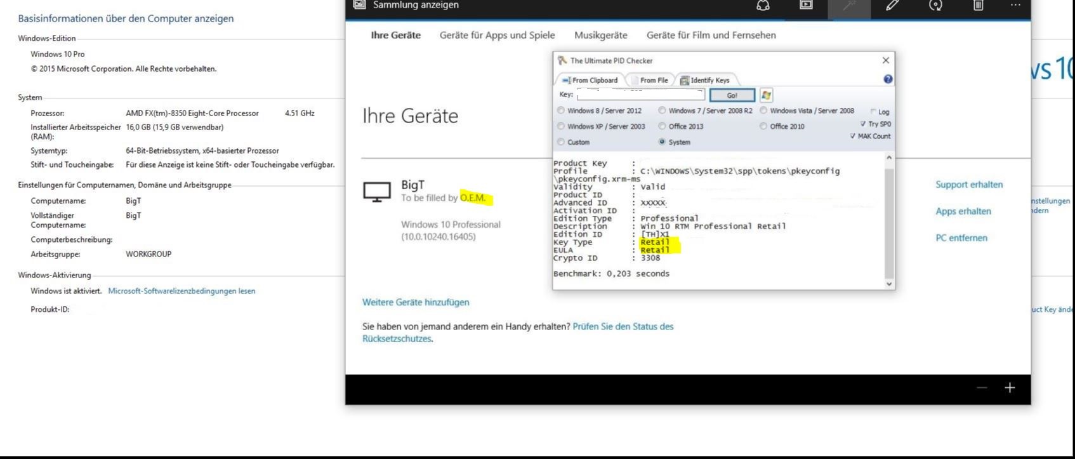Viewport: 1075px width, 459px height.
Task: Start the slideshow from the Photos toolbar
Action: pos(806,5)
